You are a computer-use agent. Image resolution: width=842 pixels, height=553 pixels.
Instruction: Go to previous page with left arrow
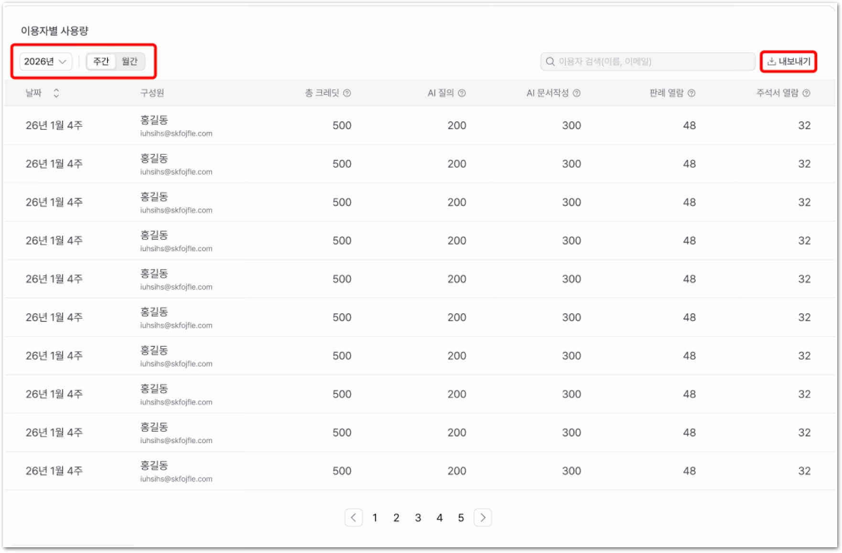[354, 518]
